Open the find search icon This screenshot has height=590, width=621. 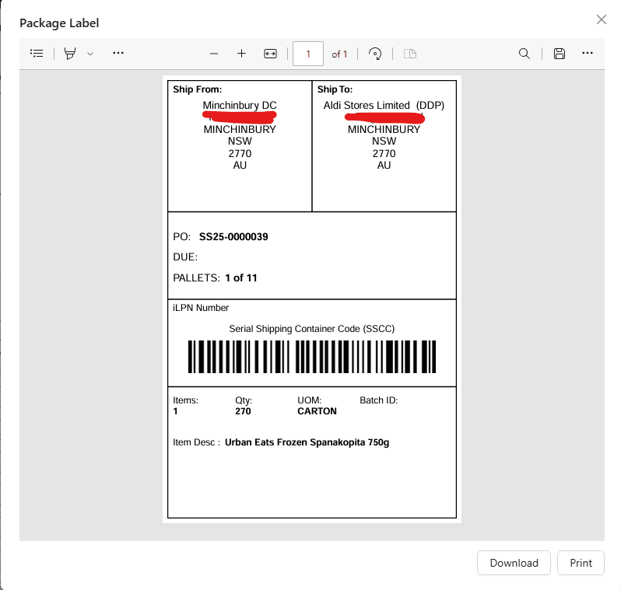[525, 54]
